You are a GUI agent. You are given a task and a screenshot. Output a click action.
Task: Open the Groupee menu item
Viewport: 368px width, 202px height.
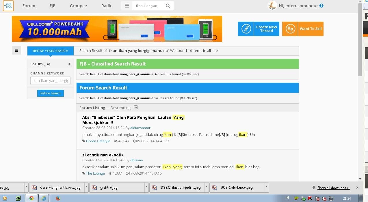coord(78,6)
